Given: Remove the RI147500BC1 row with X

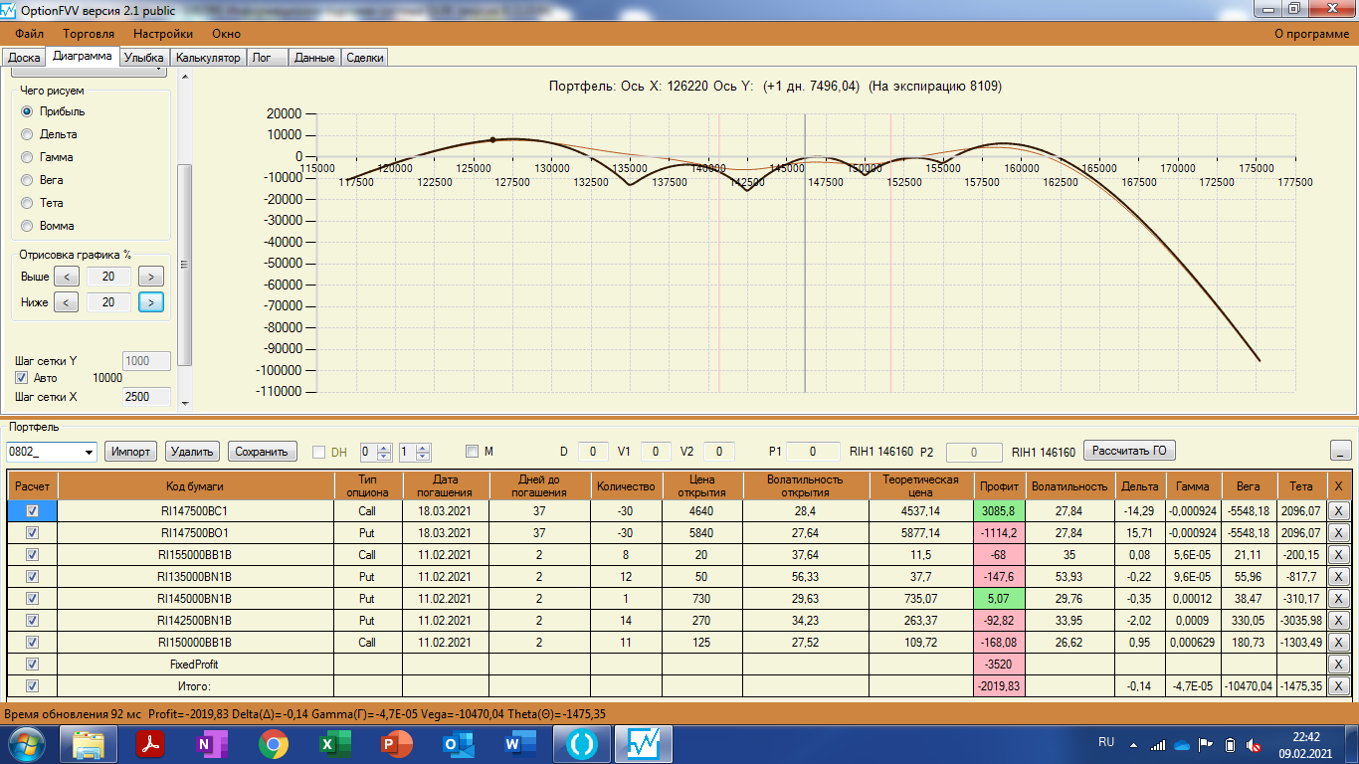Looking at the screenshot, I should (1339, 510).
